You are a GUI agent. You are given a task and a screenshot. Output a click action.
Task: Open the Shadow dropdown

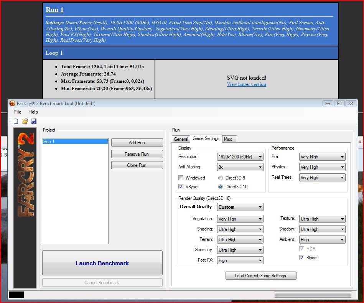pos(322,229)
